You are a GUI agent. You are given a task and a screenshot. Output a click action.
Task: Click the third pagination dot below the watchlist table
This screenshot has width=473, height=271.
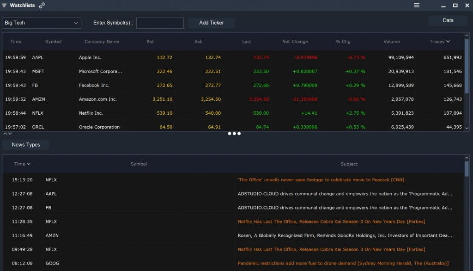(239, 134)
